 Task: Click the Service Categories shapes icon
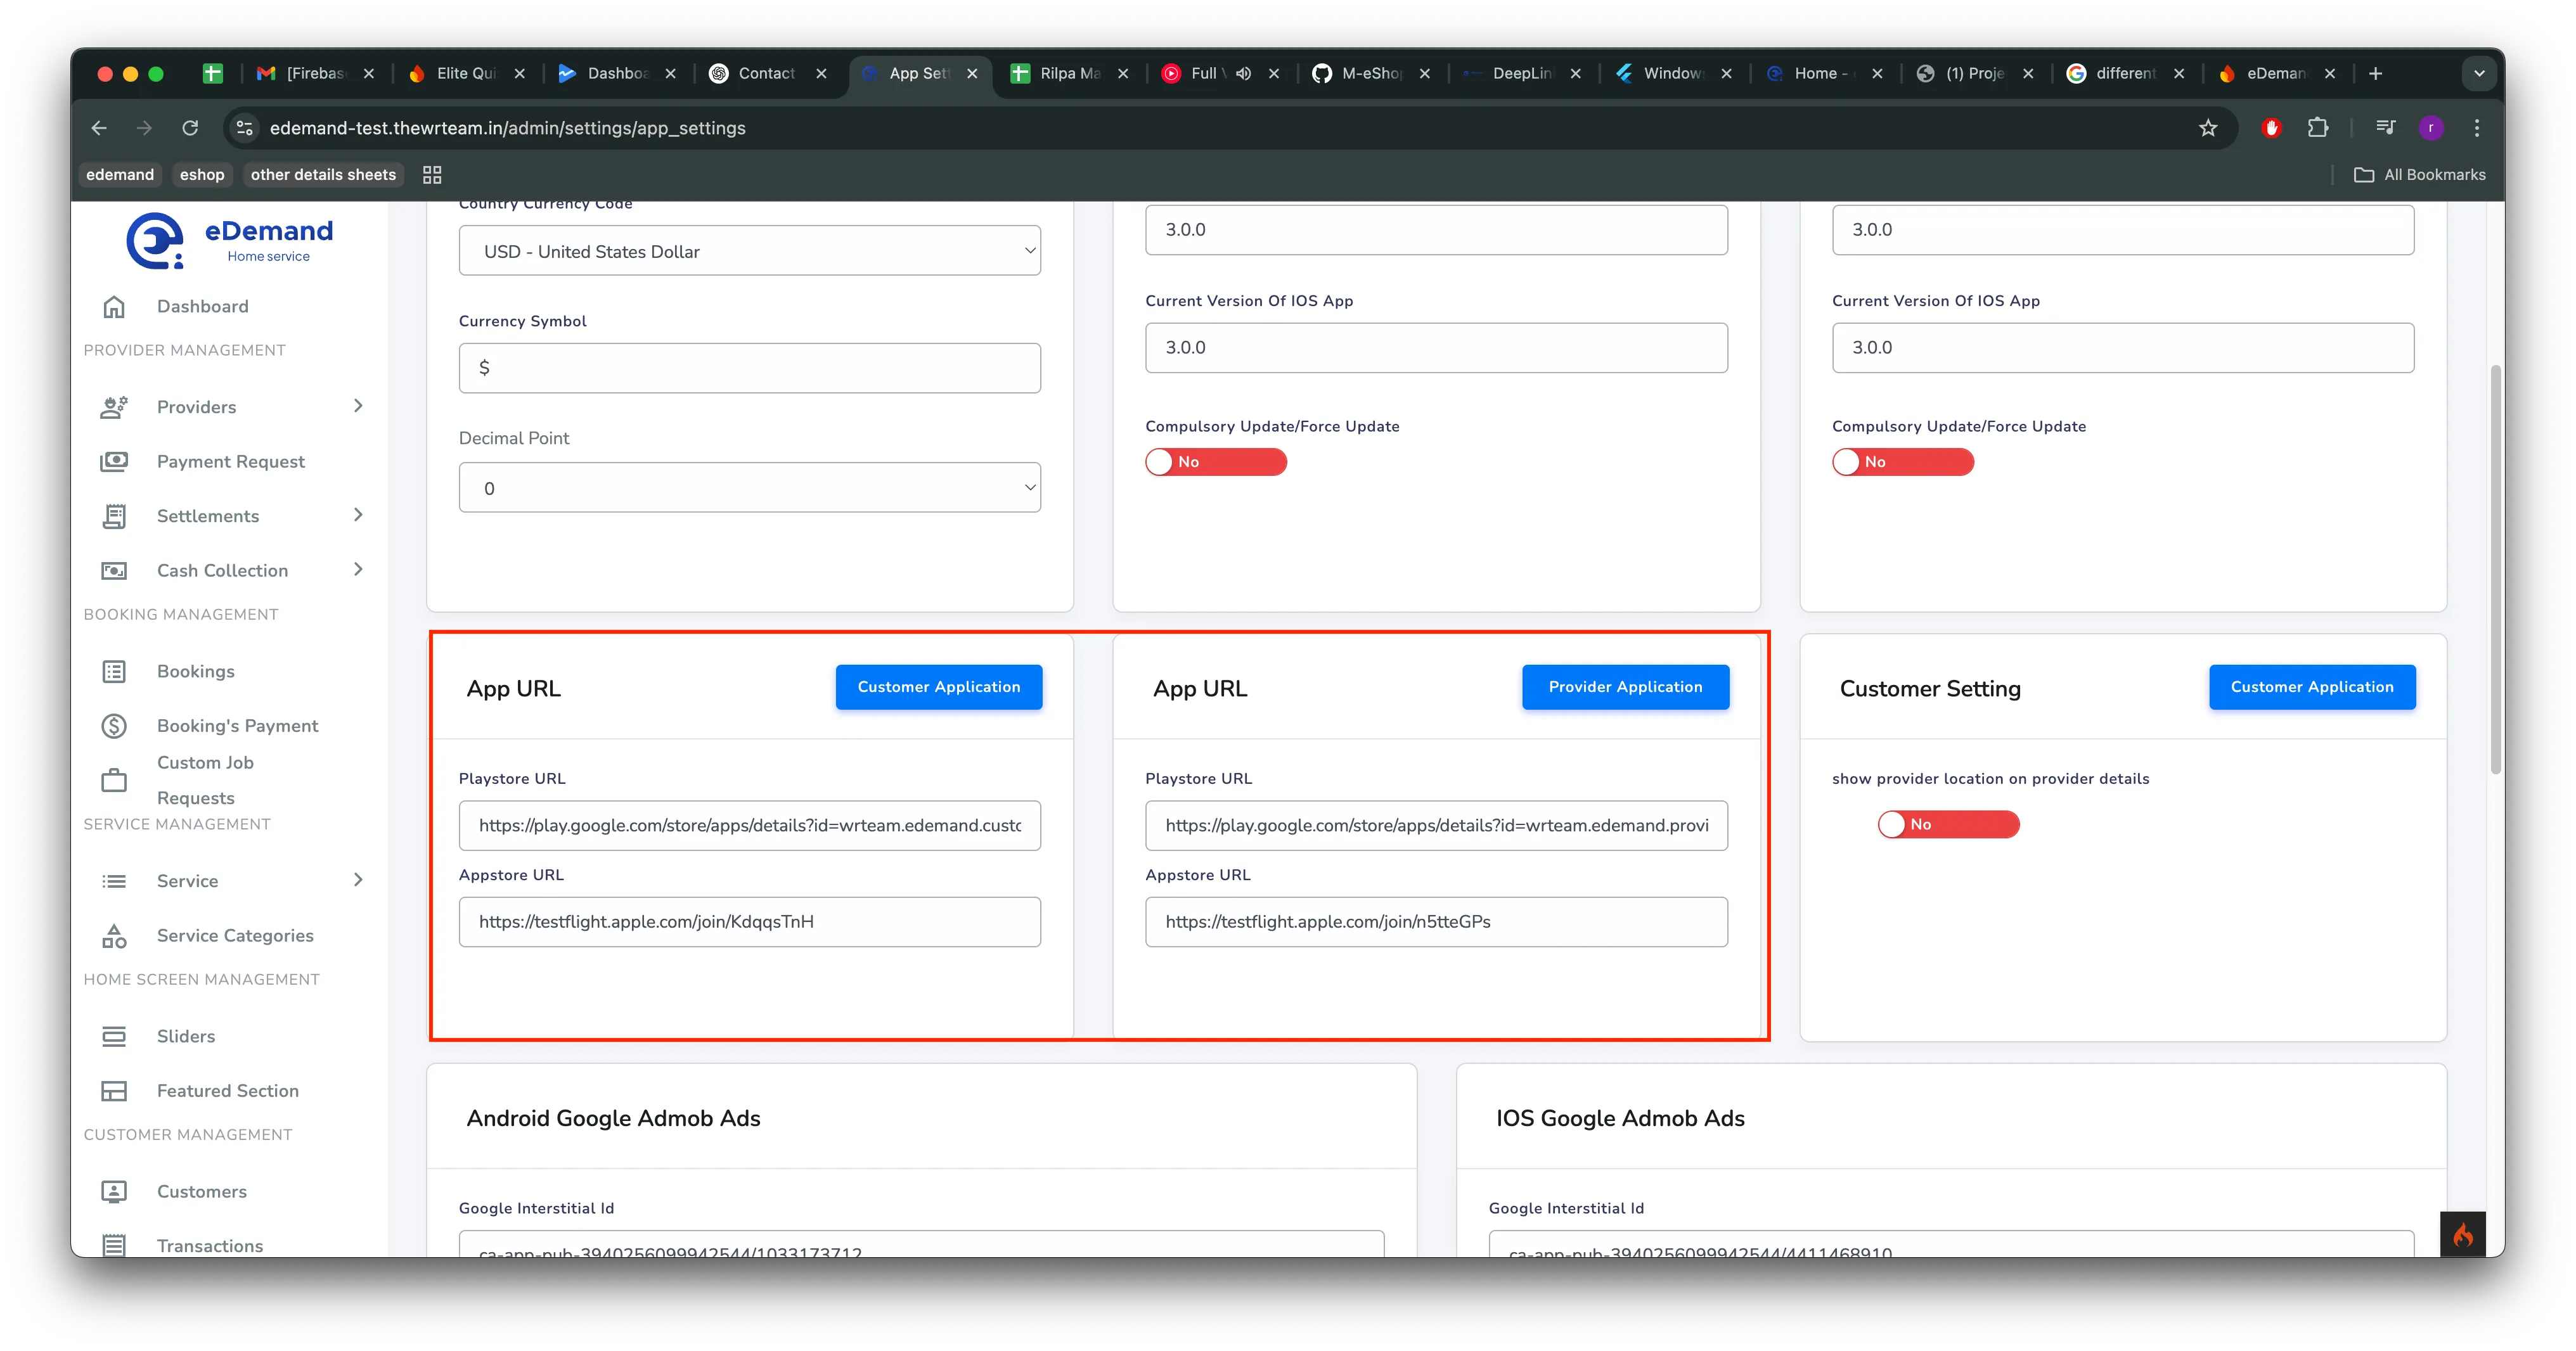point(114,935)
